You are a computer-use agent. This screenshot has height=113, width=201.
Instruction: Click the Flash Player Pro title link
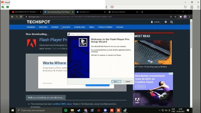coord(53,40)
